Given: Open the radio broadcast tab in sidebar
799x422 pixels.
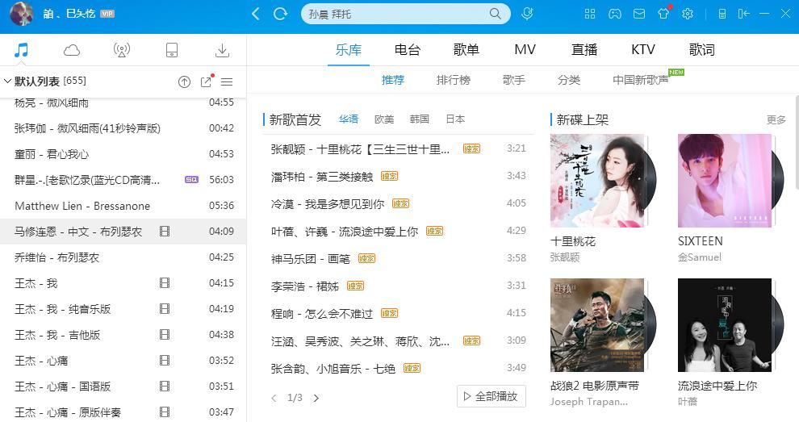Looking at the screenshot, I should 121,50.
